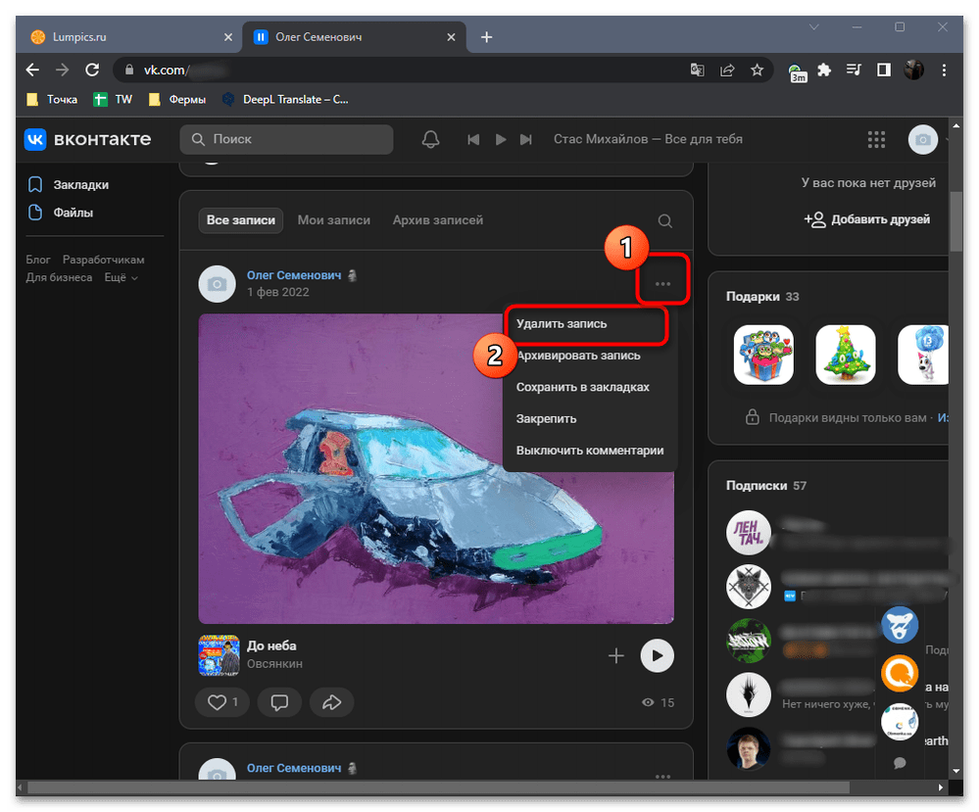The width and height of the screenshot is (979, 812).
Task: Open the Chrome extensions puzzle icon
Action: (x=824, y=70)
